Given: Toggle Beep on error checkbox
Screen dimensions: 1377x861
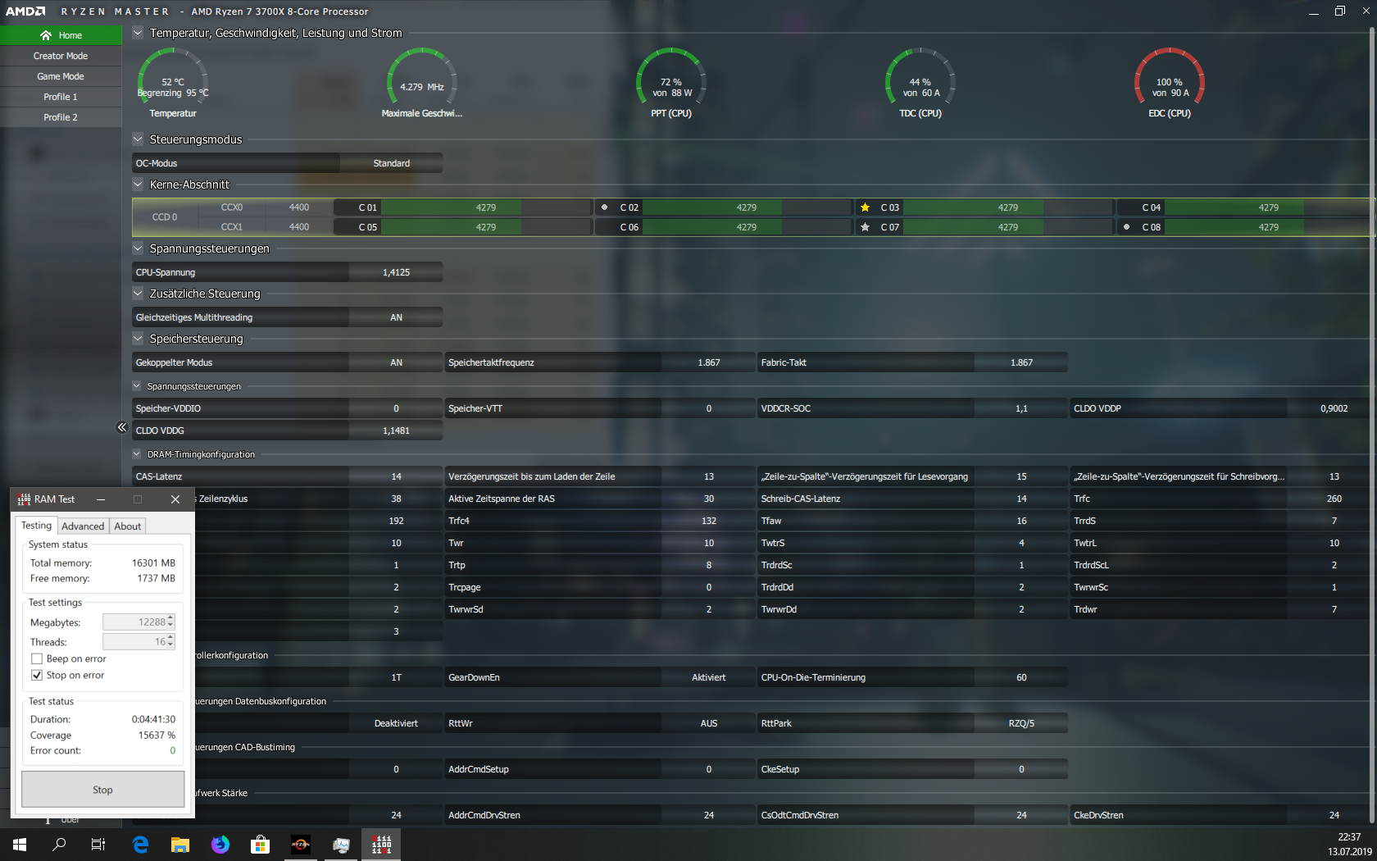Looking at the screenshot, I should click(37, 658).
